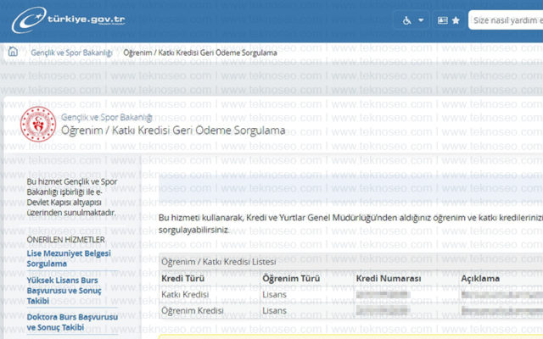Focus the 'Size nasıl yardım' search field
The height and width of the screenshot is (339, 543).
click(x=506, y=20)
